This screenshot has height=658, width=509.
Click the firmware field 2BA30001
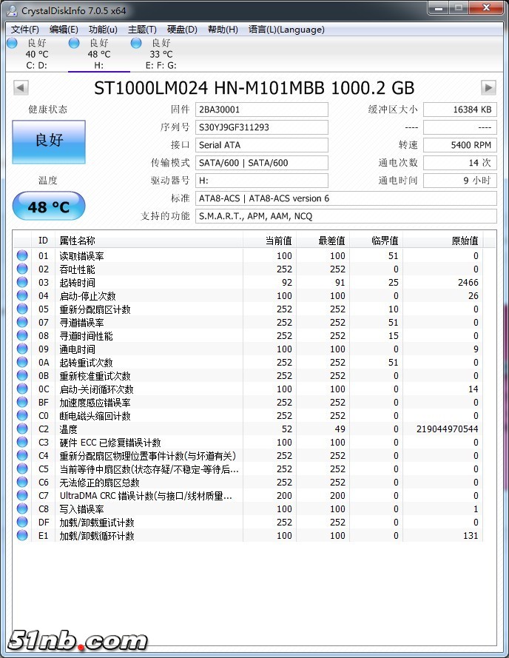coord(262,110)
